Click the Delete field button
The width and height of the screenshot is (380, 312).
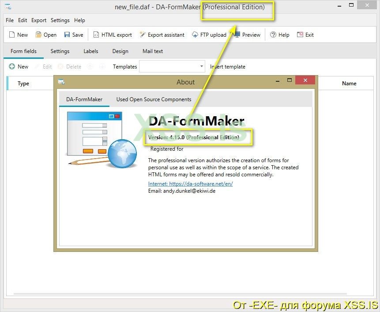[70, 66]
